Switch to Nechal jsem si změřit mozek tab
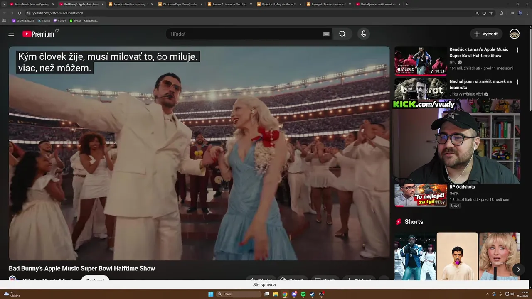This screenshot has width=532, height=299. point(378,4)
